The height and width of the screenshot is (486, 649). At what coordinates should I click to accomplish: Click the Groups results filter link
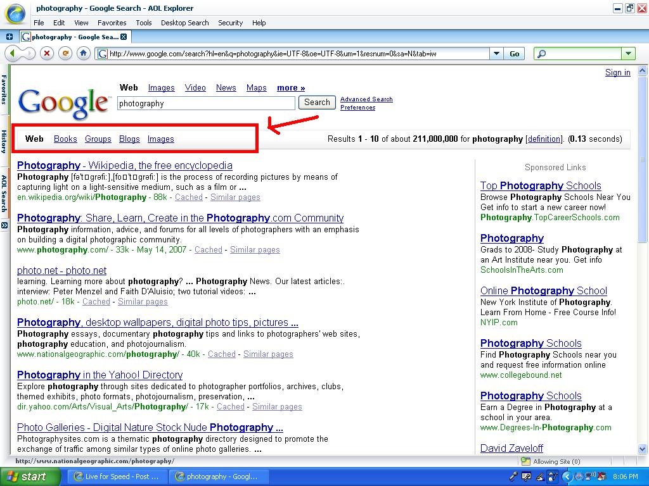[x=98, y=139]
